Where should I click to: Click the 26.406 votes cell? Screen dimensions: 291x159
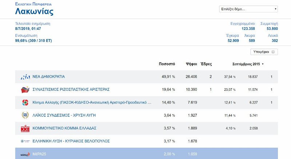point(191,77)
